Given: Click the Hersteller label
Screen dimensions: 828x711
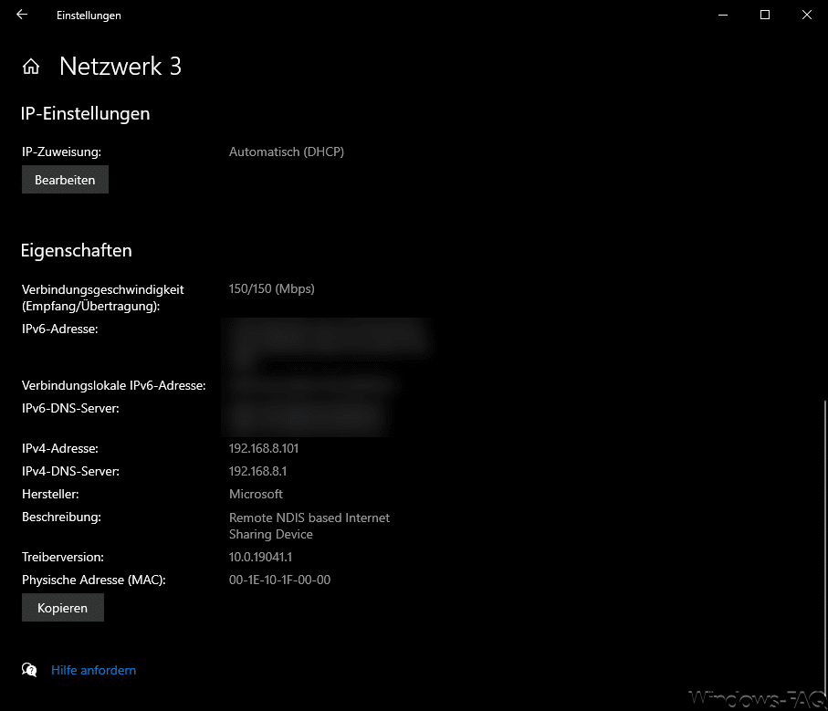Looking at the screenshot, I should coord(50,494).
